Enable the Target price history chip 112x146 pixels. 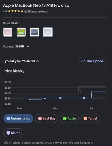point(90,118)
